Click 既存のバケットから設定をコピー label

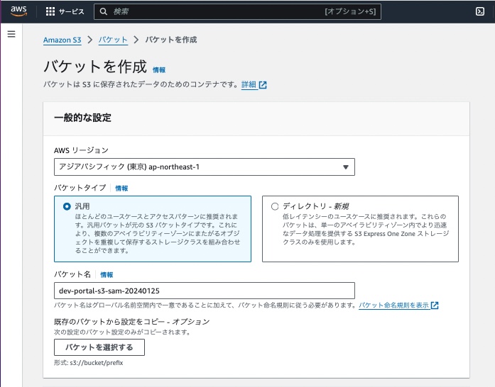point(131,322)
